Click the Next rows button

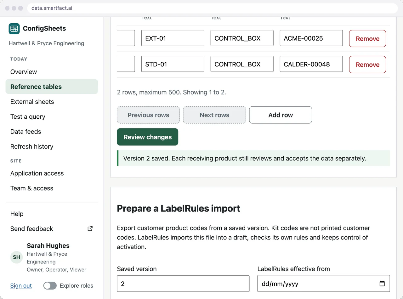click(214, 115)
